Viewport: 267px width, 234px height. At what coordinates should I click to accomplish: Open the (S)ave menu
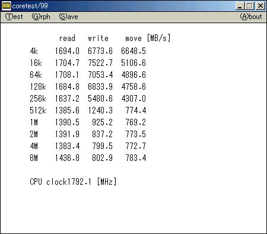coord(68,17)
